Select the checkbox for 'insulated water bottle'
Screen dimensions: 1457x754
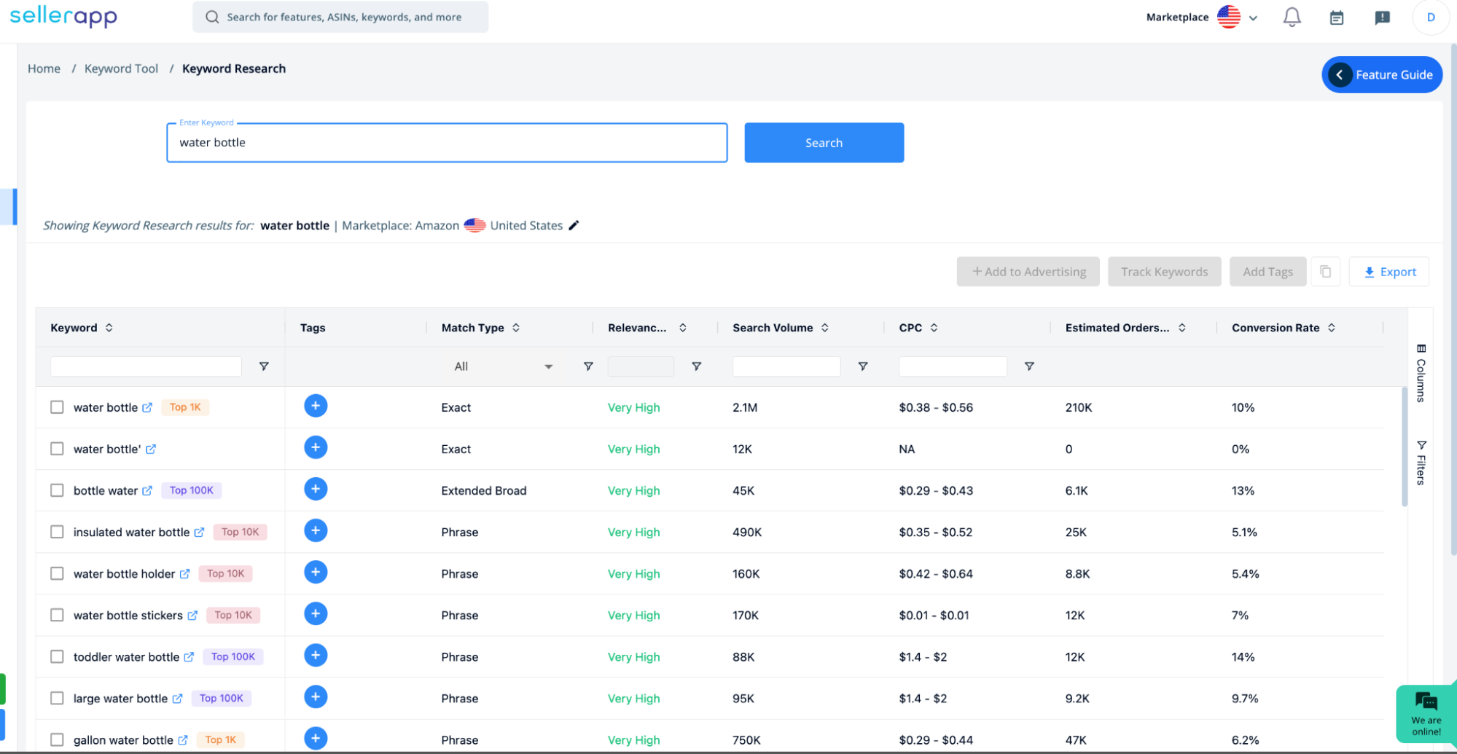[x=57, y=531]
